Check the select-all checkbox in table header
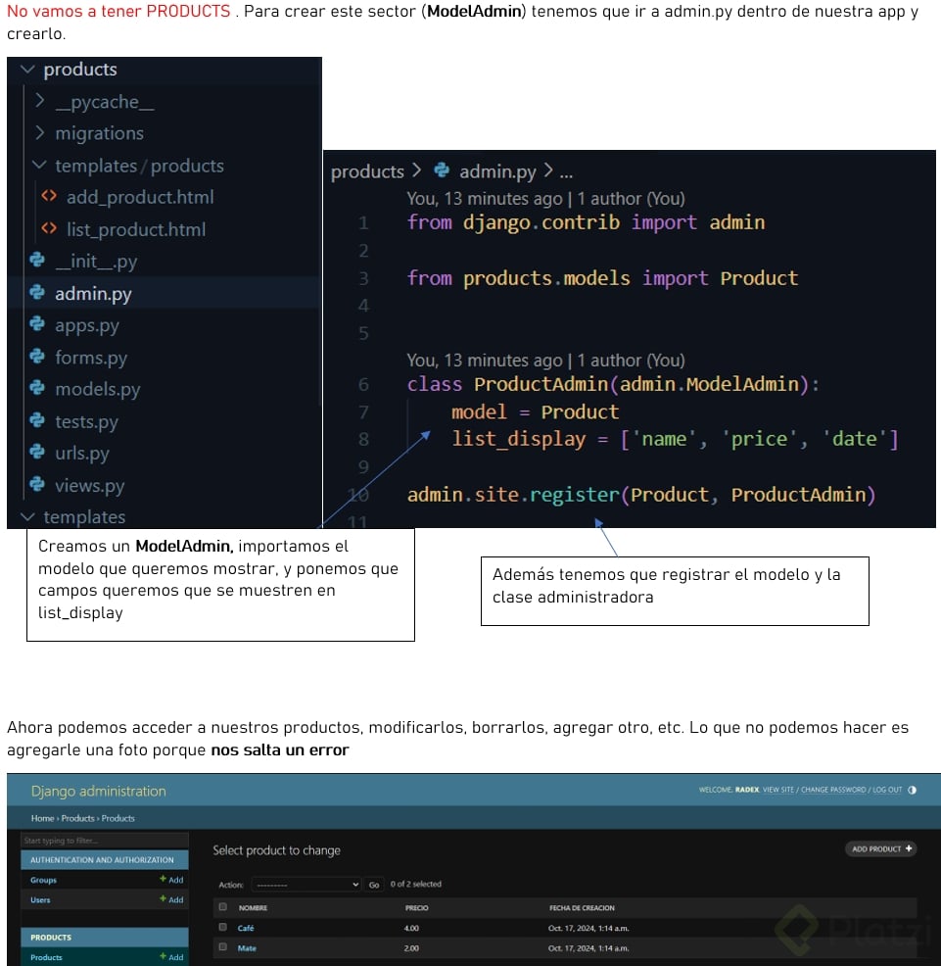 [223, 907]
